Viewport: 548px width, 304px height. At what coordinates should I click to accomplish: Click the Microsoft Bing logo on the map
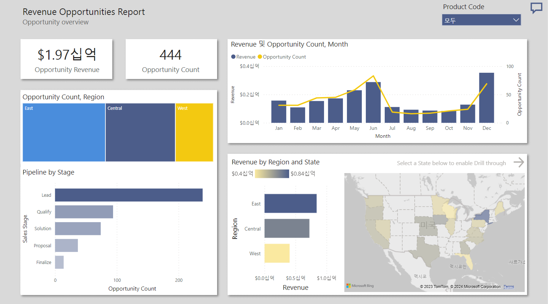pyautogui.click(x=360, y=285)
